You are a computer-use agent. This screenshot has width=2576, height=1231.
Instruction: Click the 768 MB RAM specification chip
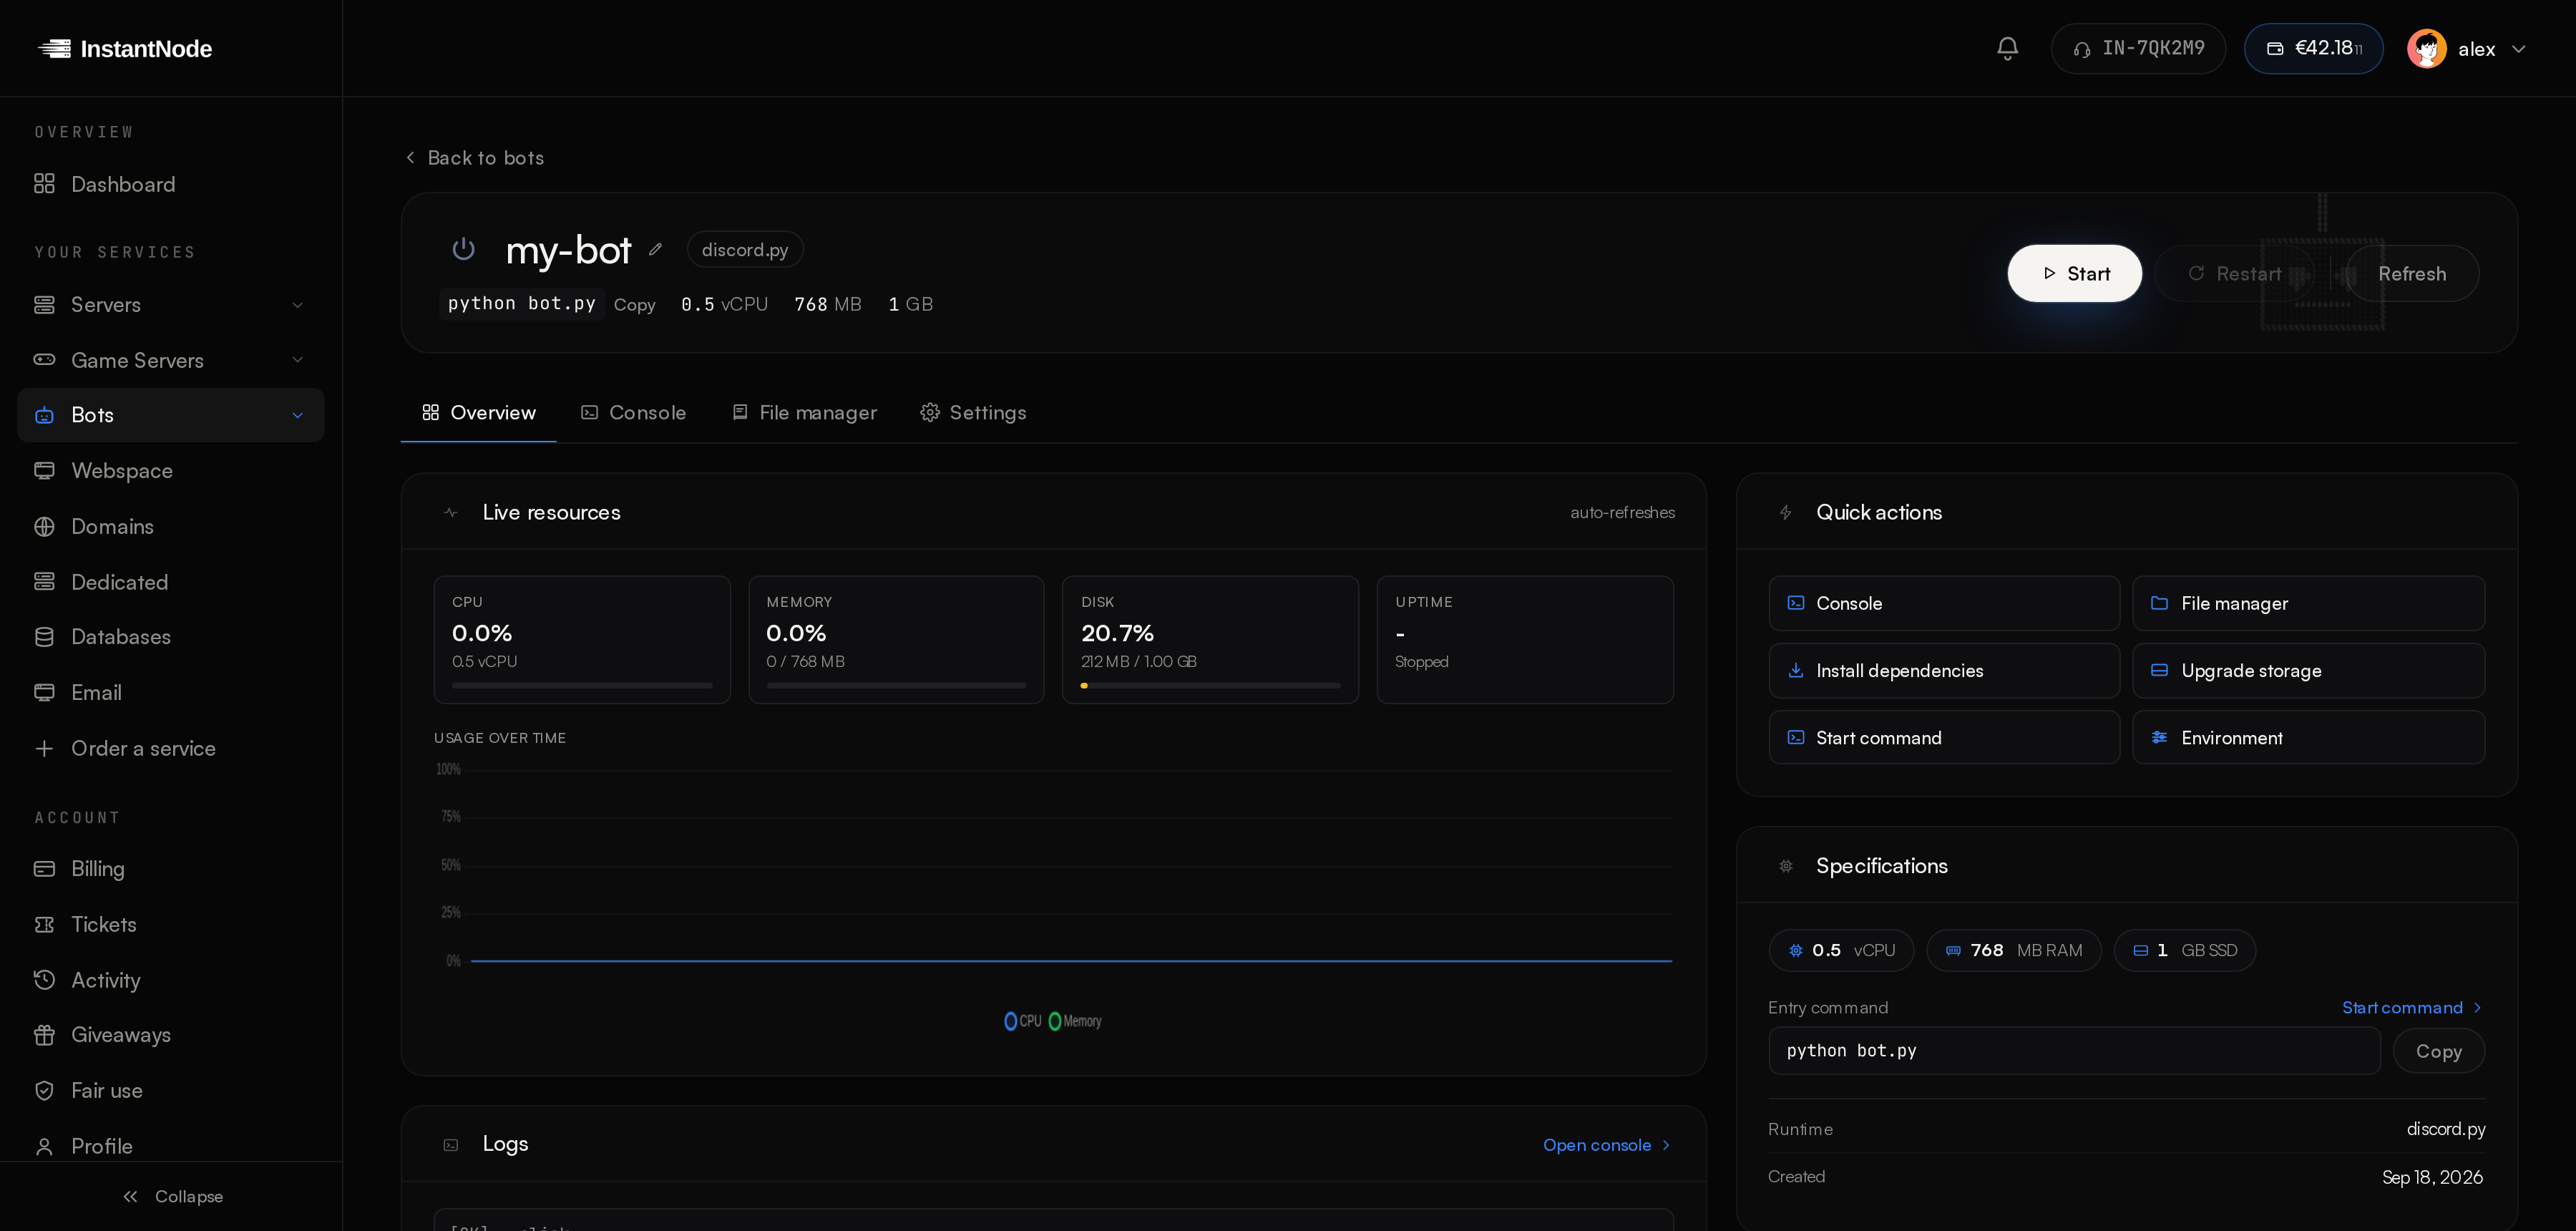pyautogui.click(x=2014, y=951)
